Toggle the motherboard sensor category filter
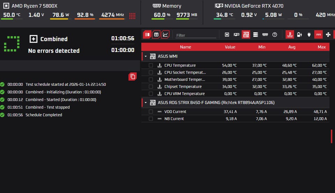This screenshot has height=193, width=335. 246,34
